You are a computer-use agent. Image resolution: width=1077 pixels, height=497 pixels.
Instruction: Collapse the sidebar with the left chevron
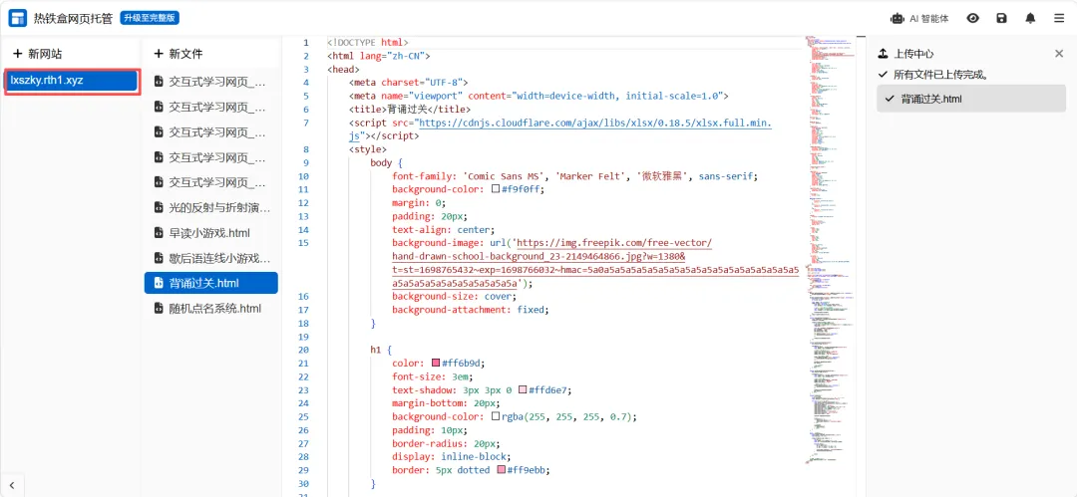(12, 485)
